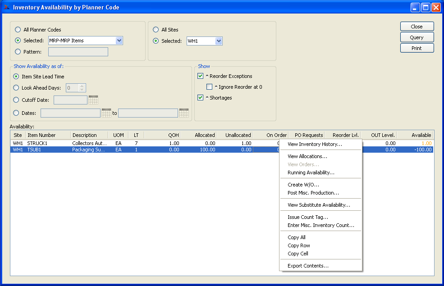Image resolution: width=444 pixels, height=286 pixels.
Task: Enable Ignore Reorder at 0 checkbox
Action: point(209,87)
